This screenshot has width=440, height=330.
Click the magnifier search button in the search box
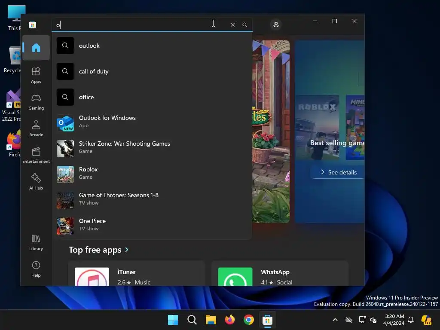[x=244, y=24]
